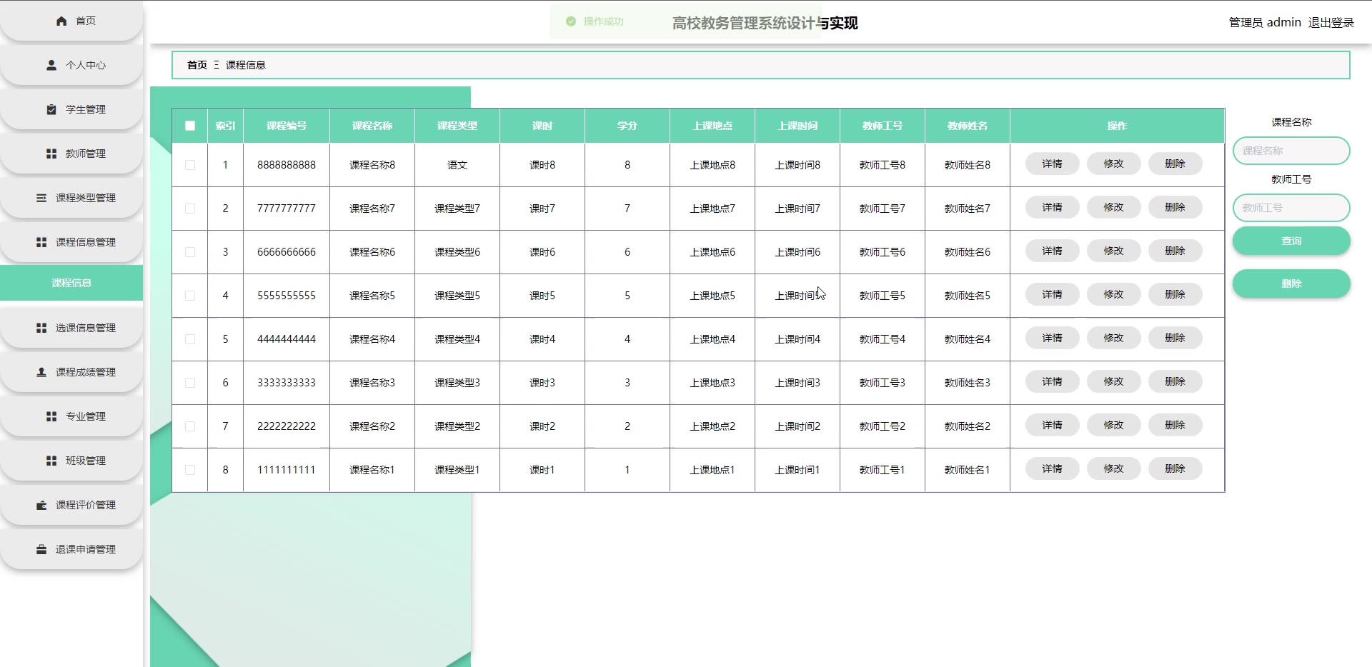The image size is (1372, 667).
Task: Click the person icon beside 个人中心
Action: [x=51, y=65]
